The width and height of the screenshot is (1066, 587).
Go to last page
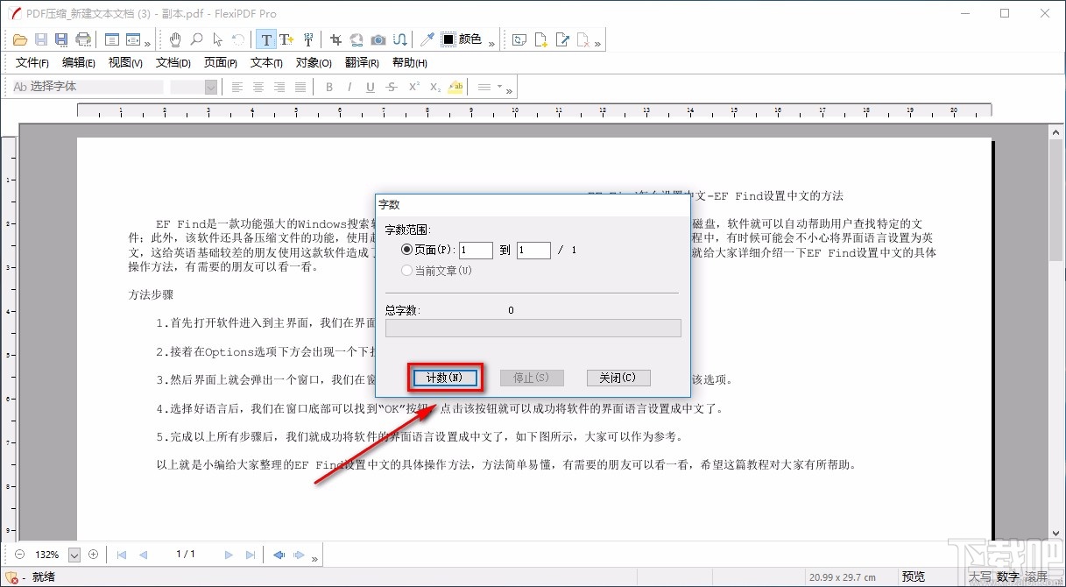[251, 555]
